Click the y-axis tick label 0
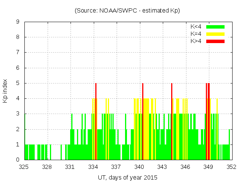 click(x=18, y=160)
